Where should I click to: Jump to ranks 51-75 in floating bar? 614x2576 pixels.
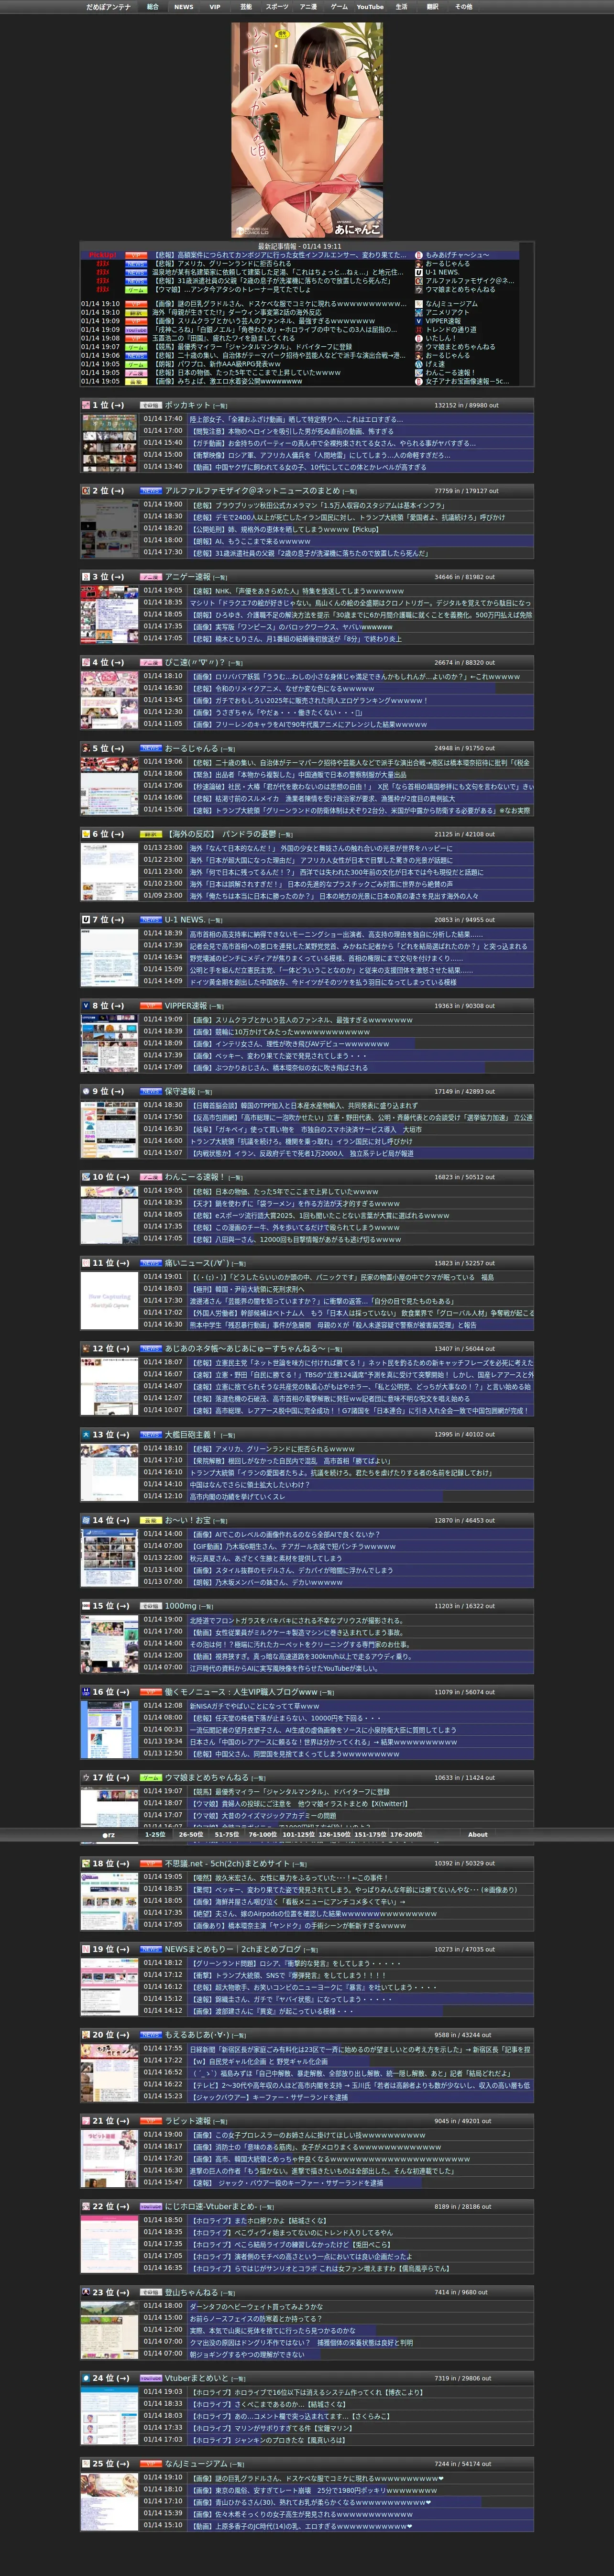[x=226, y=1835]
